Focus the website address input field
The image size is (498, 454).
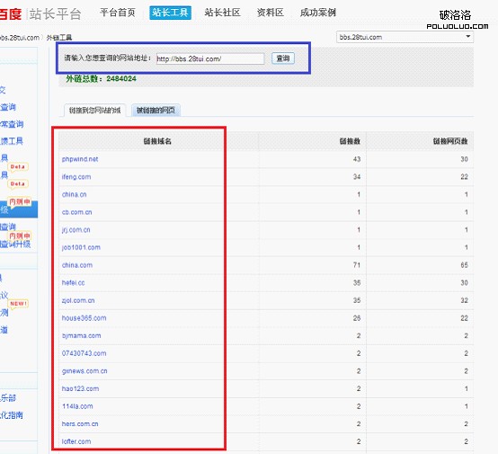pyautogui.click(x=210, y=58)
